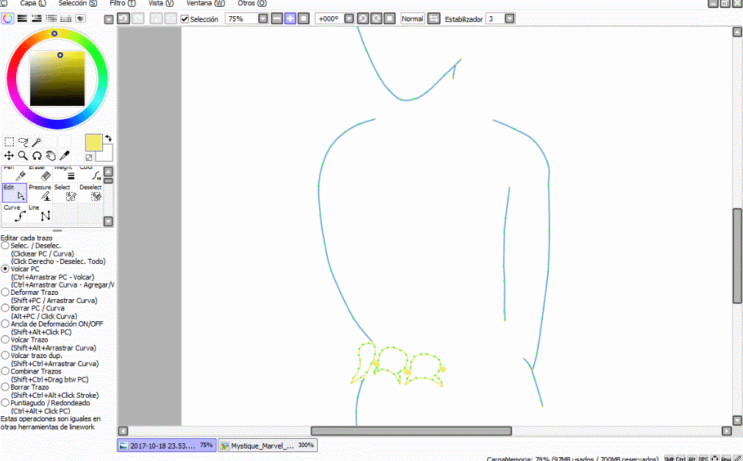
Task: Select the rotate view tool
Action: point(37,155)
